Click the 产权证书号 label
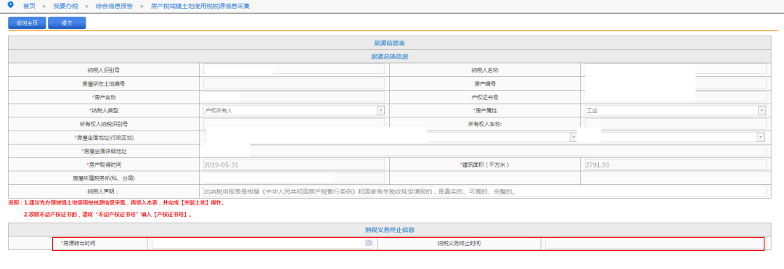Viewport: 784px width, 269px height. tap(484, 97)
